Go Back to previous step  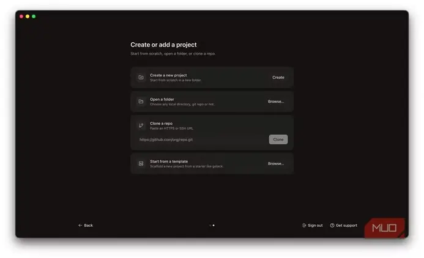click(x=86, y=226)
